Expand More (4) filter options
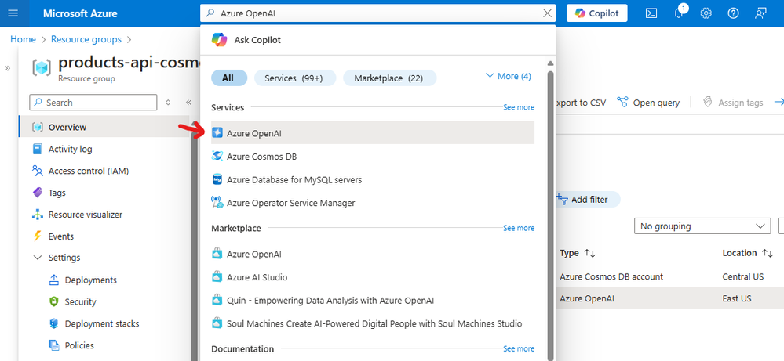The image size is (784, 361). coord(508,76)
